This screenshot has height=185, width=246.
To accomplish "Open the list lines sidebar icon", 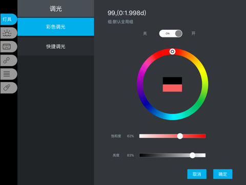I will click(x=8, y=74).
